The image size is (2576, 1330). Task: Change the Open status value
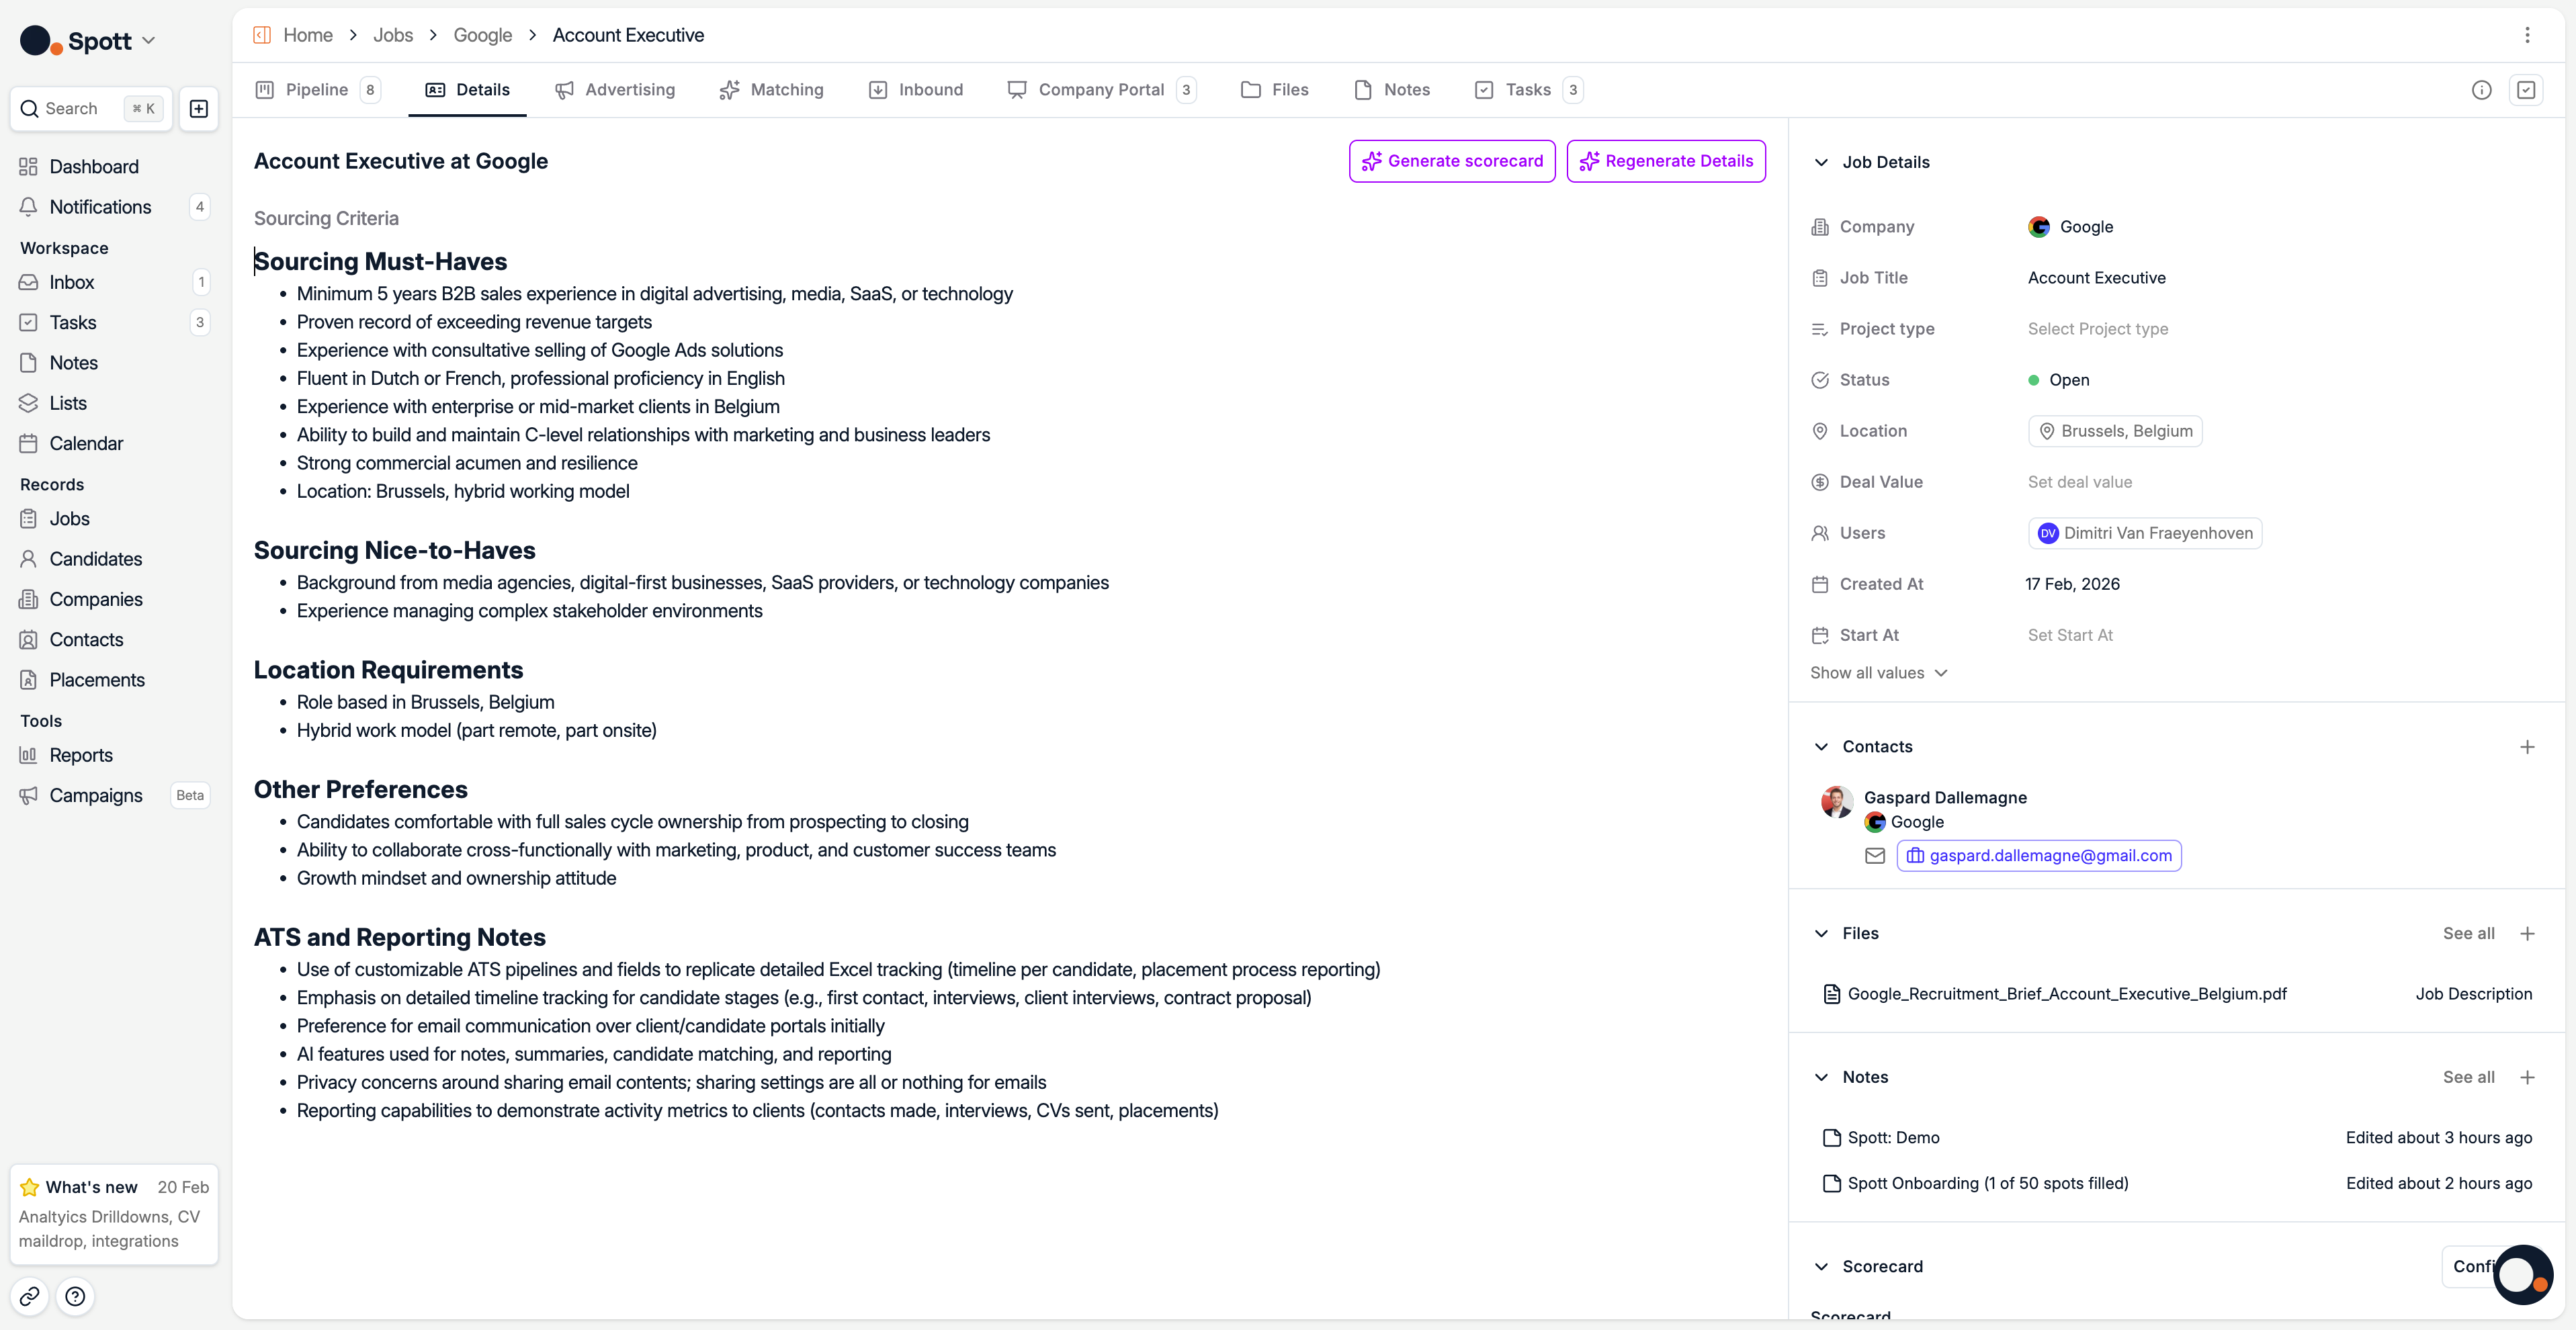point(2059,380)
